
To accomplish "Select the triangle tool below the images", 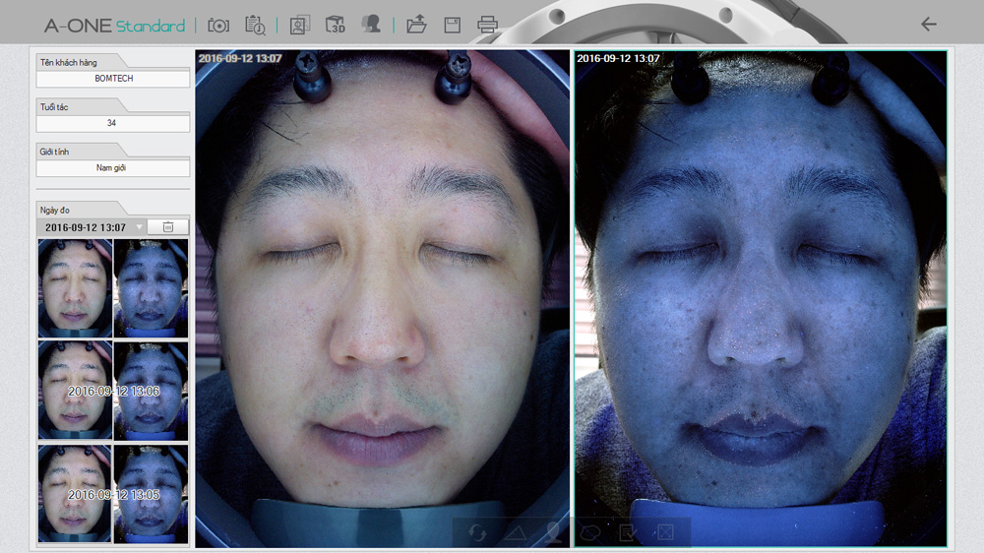I will [x=516, y=532].
